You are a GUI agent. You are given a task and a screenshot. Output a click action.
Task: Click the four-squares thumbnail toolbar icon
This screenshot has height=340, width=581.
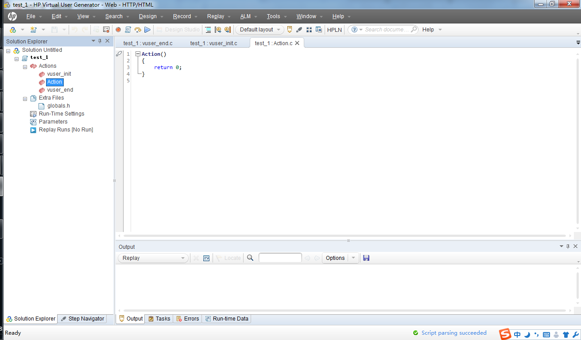coord(309,30)
